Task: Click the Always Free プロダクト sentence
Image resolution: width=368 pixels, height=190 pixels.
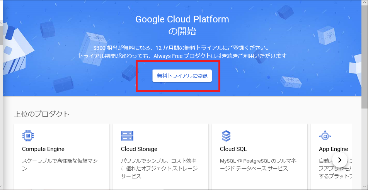Action: [182, 56]
